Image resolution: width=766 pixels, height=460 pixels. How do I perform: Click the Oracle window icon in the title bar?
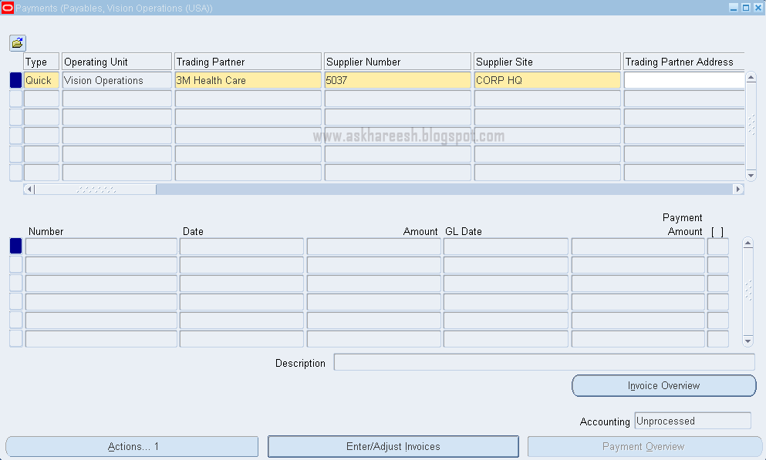coord(7,8)
